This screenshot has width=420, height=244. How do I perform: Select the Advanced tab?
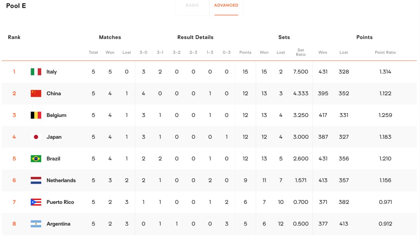[226, 5]
